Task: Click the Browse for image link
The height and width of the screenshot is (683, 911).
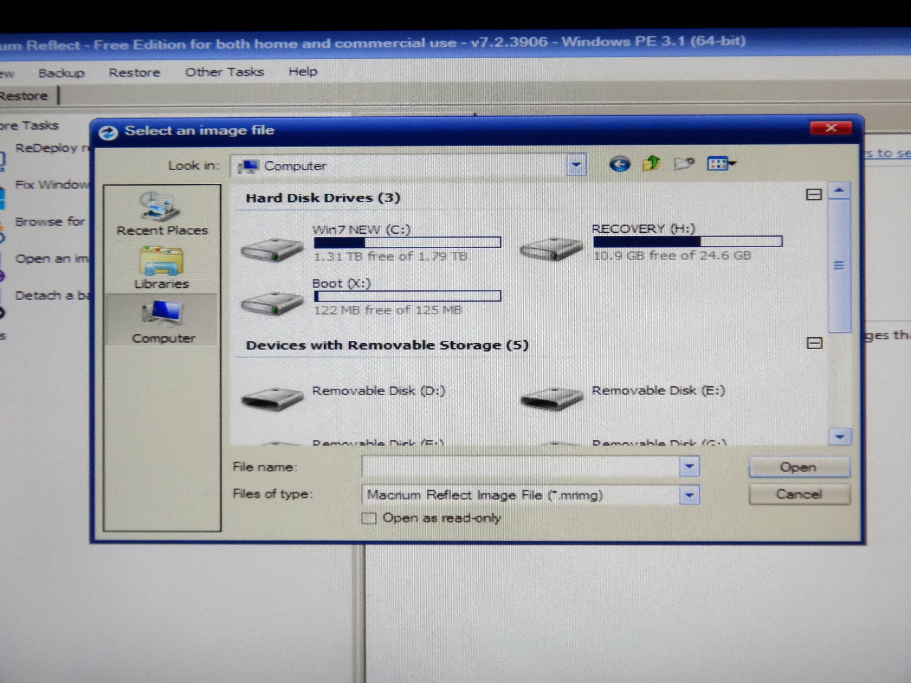Action: point(50,221)
